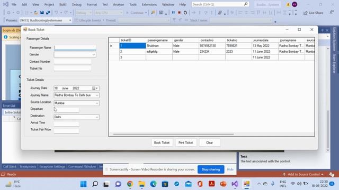Open Microsoft Edge from the taskbar

[x=153, y=184]
